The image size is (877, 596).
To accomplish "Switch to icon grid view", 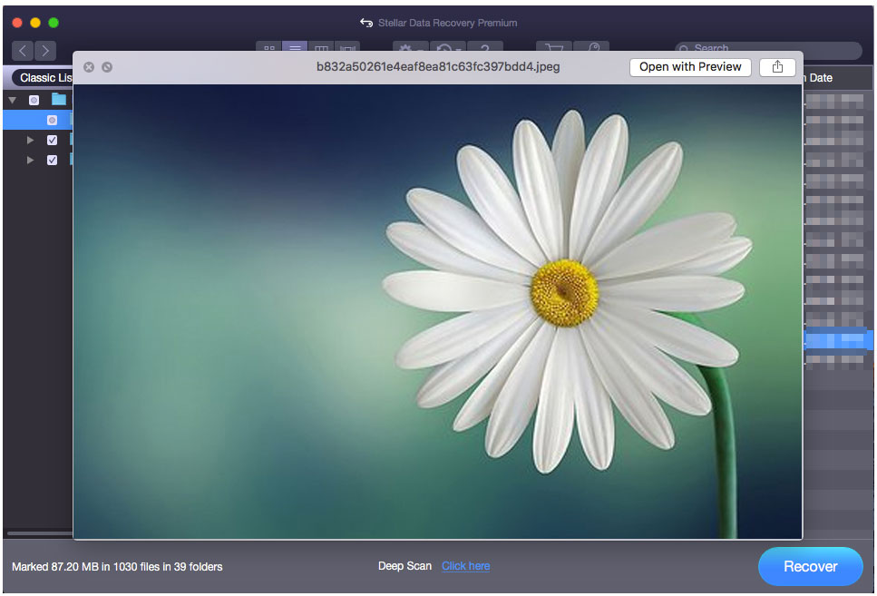I will tap(269, 47).
